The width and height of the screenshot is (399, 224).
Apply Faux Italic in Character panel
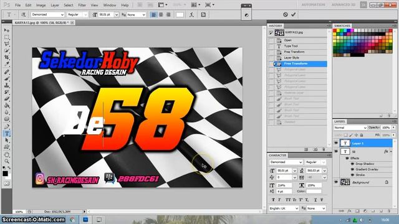pyautogui.click(x=279, y=200)
